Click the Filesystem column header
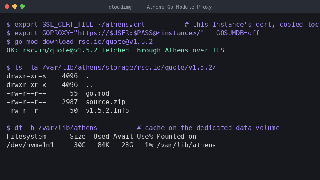Image resolution: width=320 pixels, height=180 pixels. (26, 137)
